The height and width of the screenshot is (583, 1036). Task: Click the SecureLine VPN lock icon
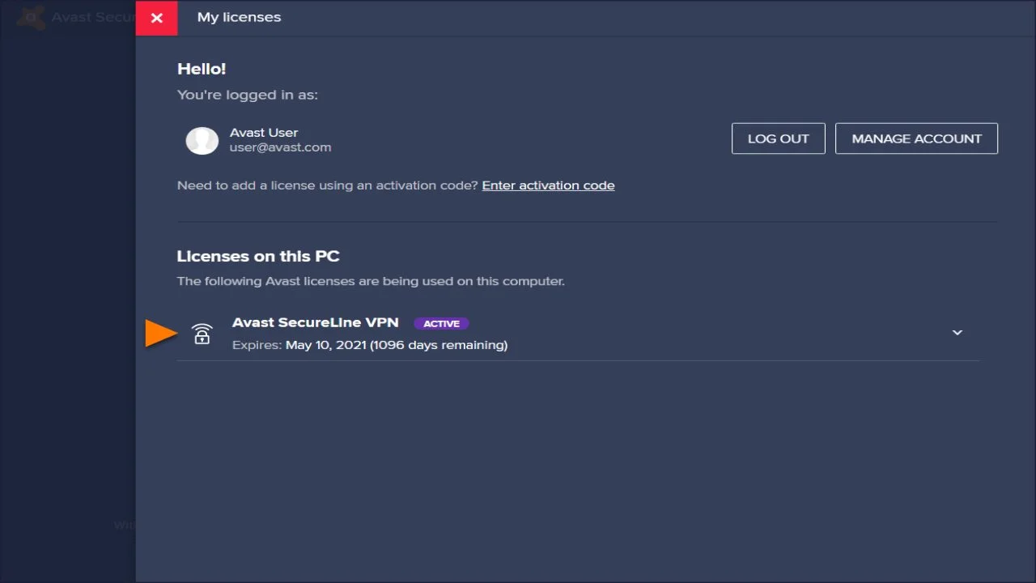pyautogui.click(x=202, y=334)
